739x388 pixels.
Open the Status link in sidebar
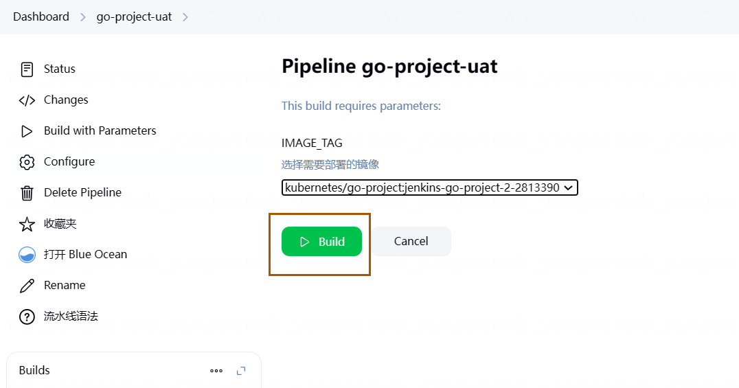pos(59,69)
